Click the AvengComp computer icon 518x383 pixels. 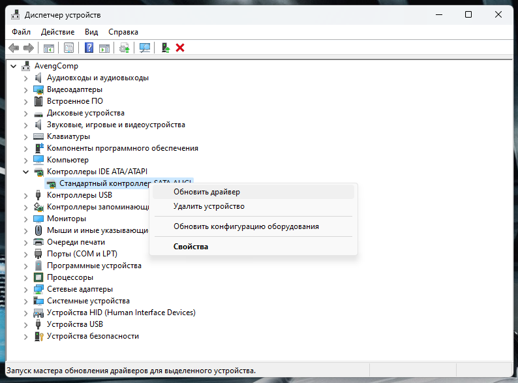tap(25, 66)
